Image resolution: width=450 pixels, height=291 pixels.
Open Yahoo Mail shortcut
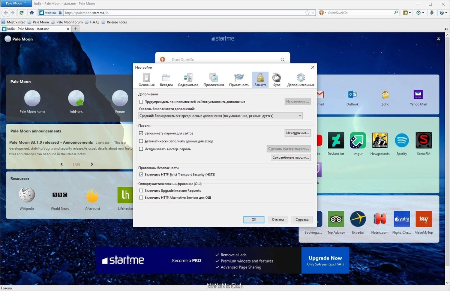coord(418,94)
